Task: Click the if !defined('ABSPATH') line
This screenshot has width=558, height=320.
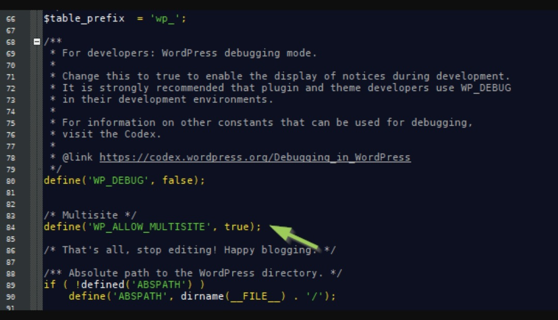Action: coord(124,284)
